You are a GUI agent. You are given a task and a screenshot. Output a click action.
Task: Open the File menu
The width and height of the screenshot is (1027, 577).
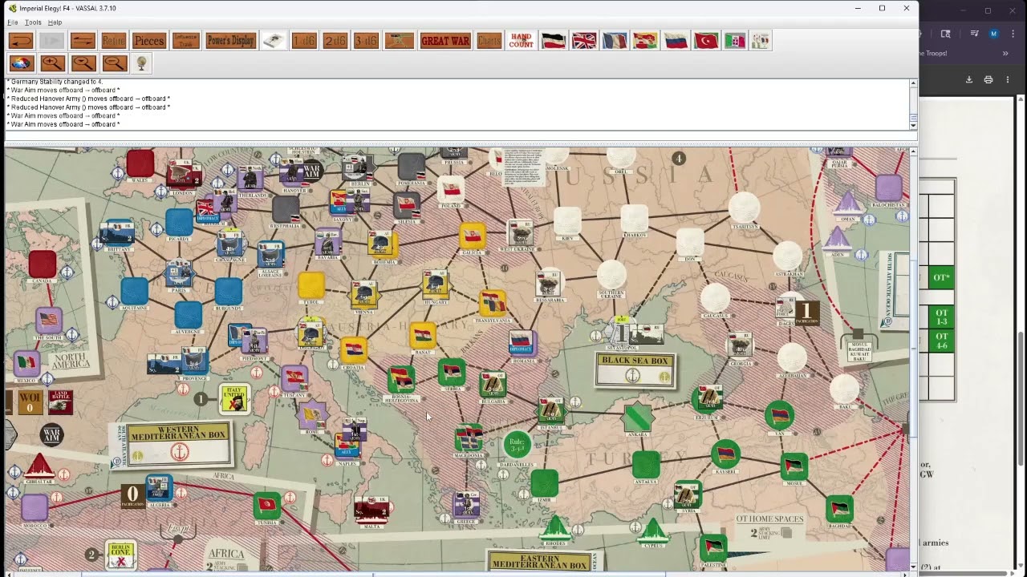13,22
